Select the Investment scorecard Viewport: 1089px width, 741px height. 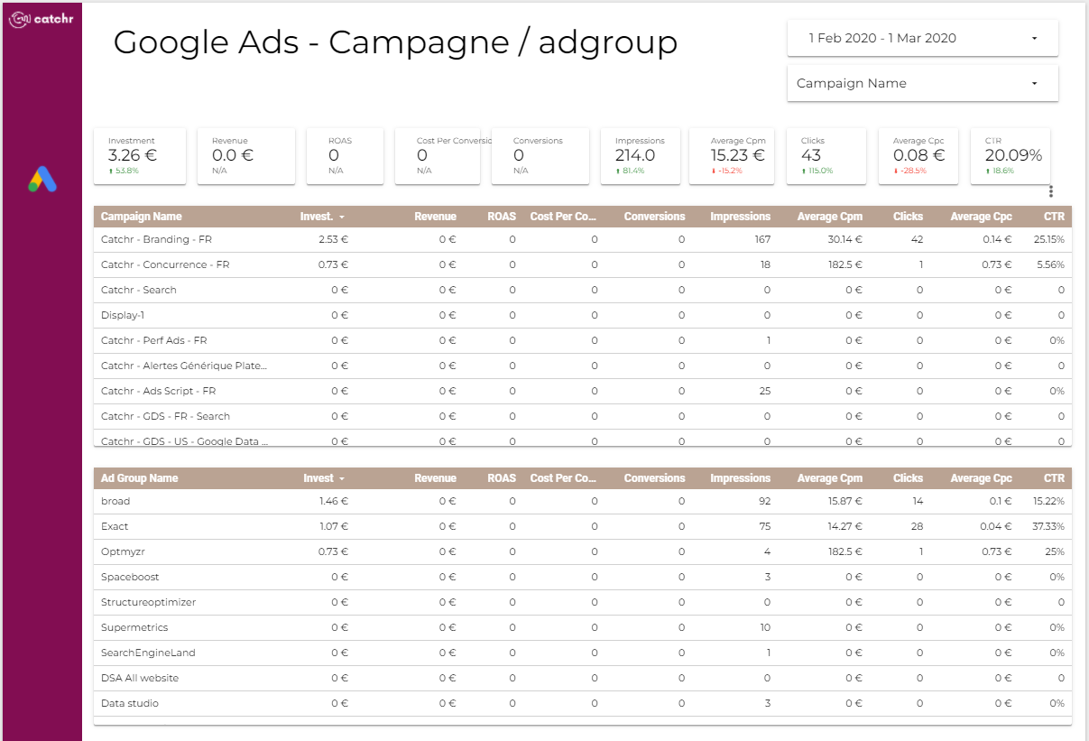pyautogui.click(x=140, y=156)
